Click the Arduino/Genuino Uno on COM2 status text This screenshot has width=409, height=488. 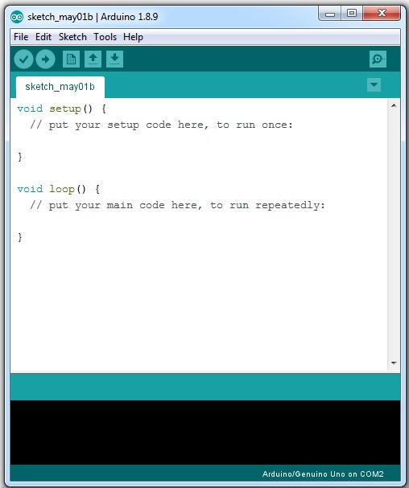(x=323, y=474)
